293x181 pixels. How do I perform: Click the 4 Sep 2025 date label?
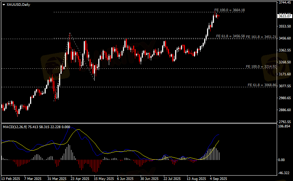(x=219, y=179)
